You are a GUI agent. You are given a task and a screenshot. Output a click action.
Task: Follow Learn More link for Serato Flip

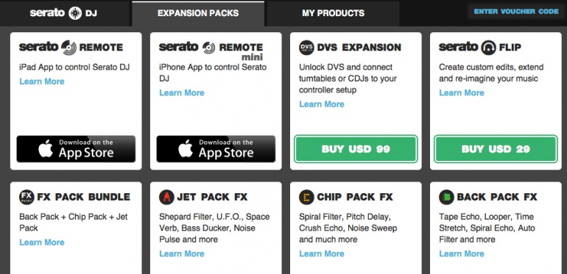coord(462,93)
